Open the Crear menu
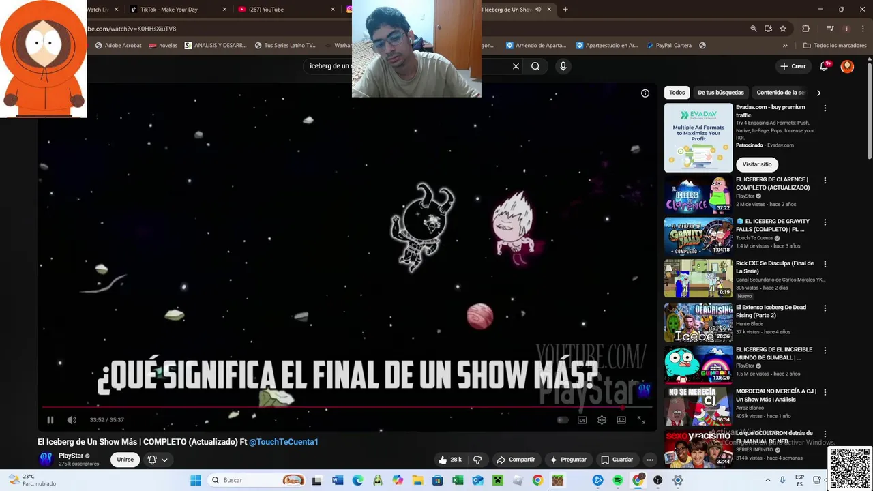 pos(793,66)
